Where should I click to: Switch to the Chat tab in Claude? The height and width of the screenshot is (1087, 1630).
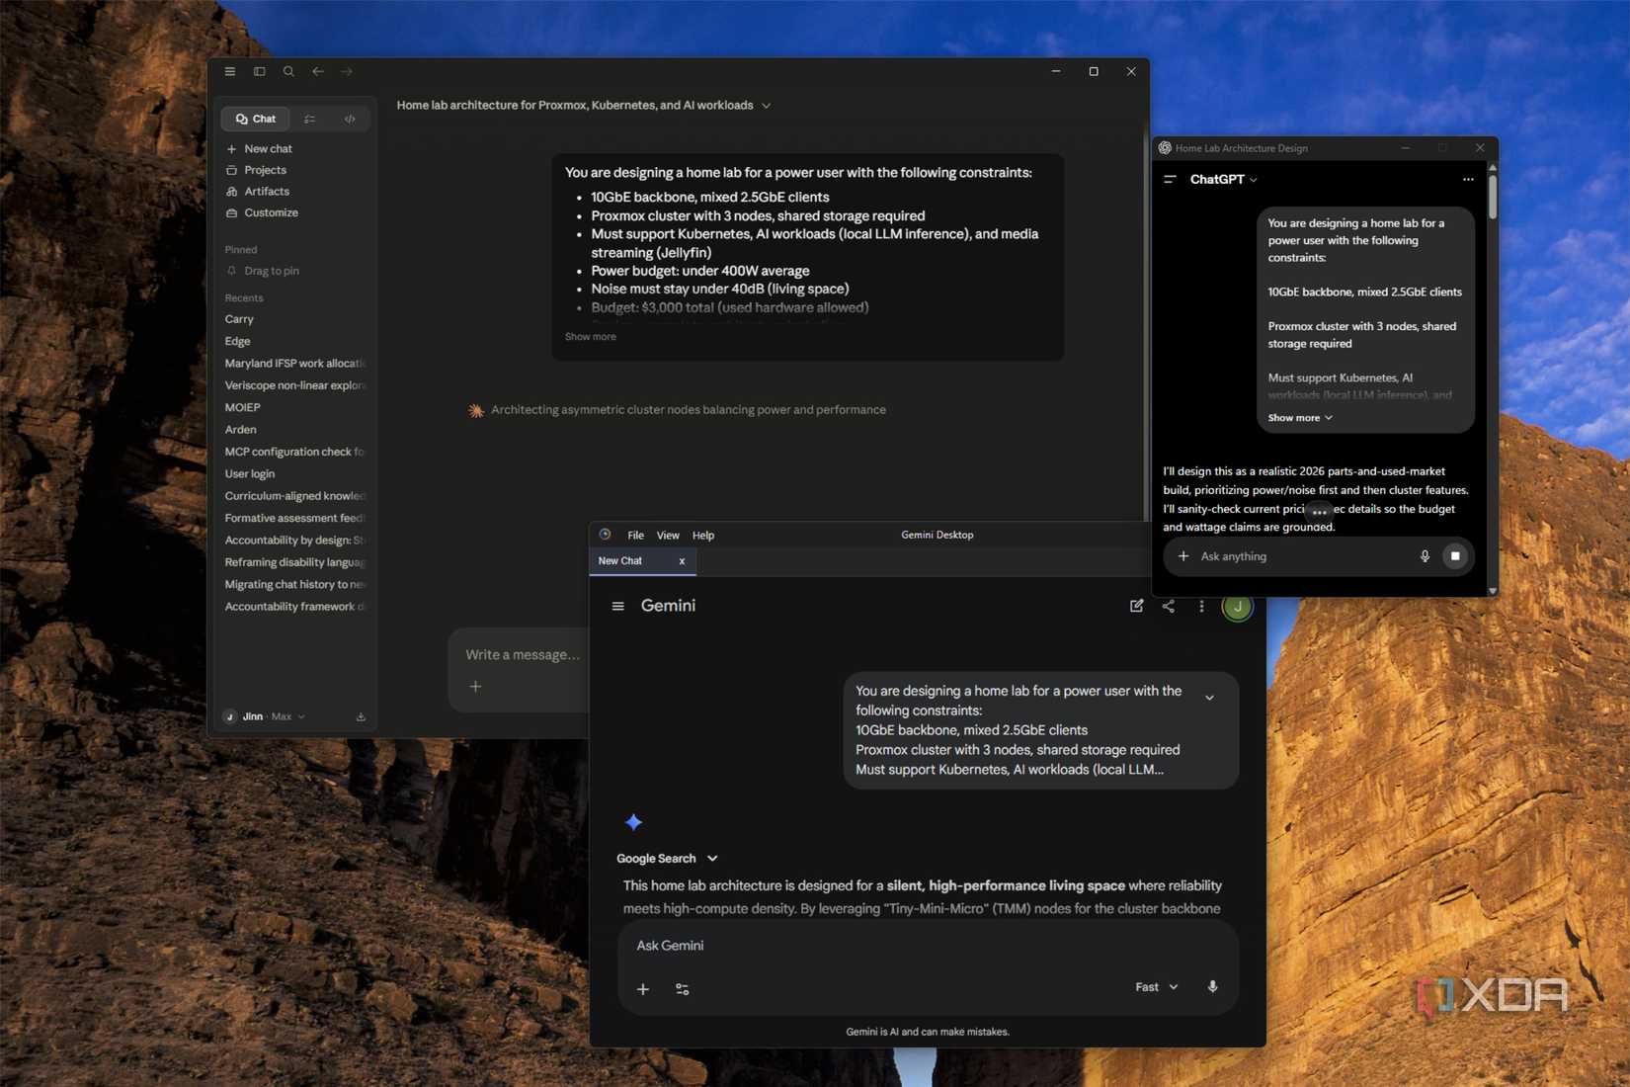(x=256, y=119)
